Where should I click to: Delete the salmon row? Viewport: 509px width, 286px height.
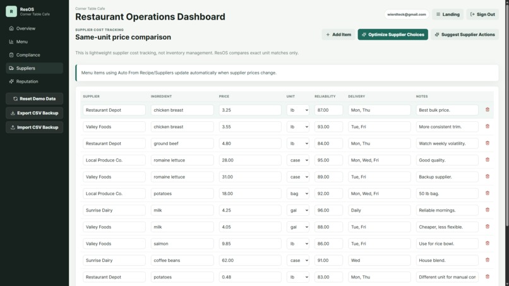click(488, 244)
